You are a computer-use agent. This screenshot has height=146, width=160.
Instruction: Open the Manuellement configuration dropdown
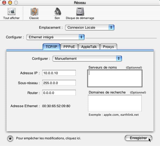[87, 59]
